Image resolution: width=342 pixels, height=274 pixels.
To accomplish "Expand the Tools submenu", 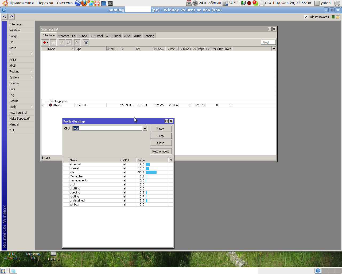I will (x=21, y=106).
